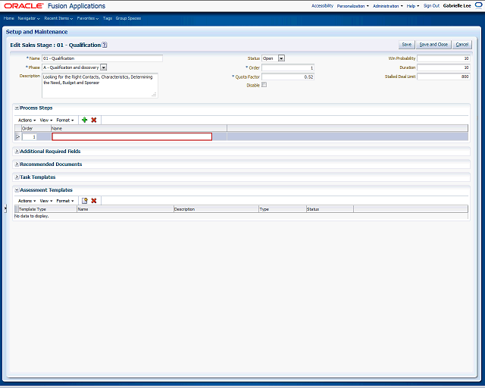Click the process step Order box
This screenshot has height=388, width=485.
(x=30, y=136)
